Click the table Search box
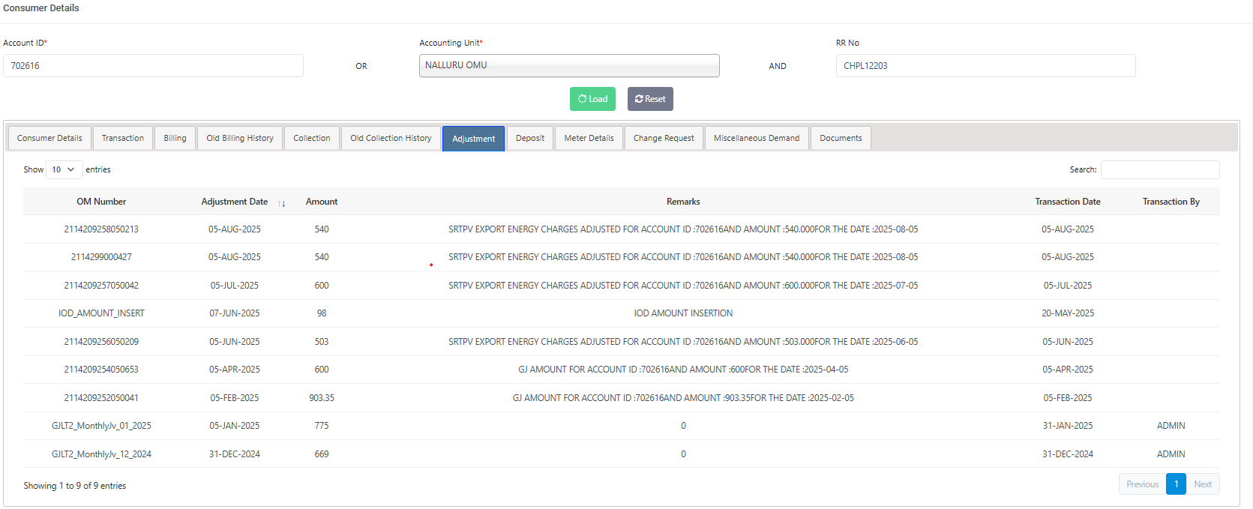The image size is (1253, 509). tap(1160, 169)
